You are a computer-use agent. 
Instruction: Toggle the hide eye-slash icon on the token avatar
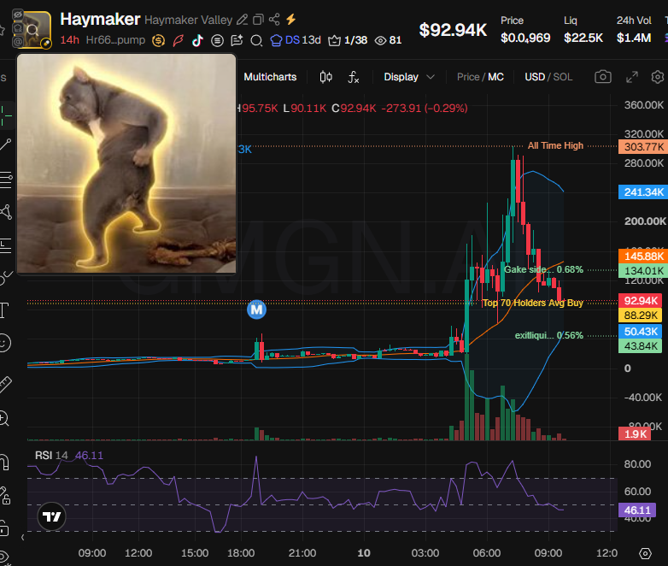click(18, 15)
